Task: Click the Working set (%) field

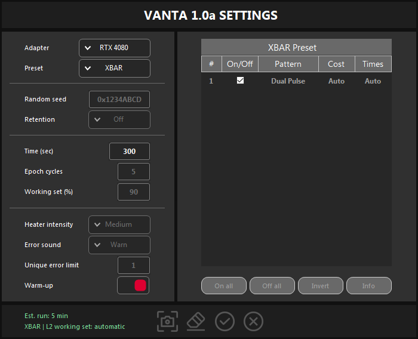Action: (x=134, y=192)
